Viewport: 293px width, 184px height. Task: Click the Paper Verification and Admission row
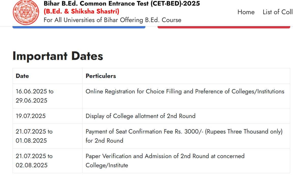(151, 161)
